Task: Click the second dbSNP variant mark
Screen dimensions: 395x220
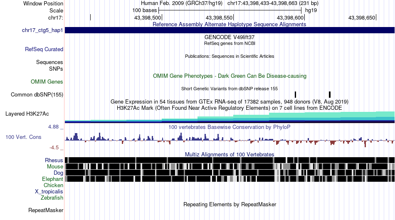Action: tap(330, 94)
